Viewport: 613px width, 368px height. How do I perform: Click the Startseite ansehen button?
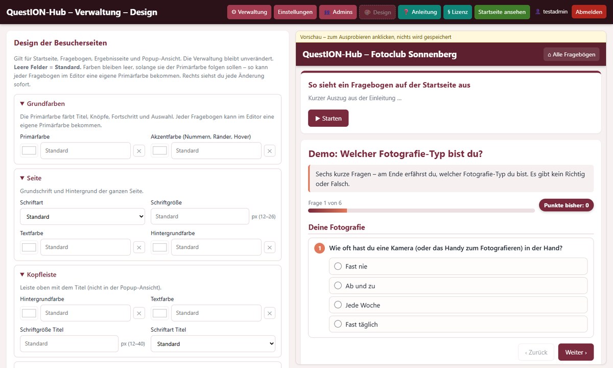[x=502, y=12]
